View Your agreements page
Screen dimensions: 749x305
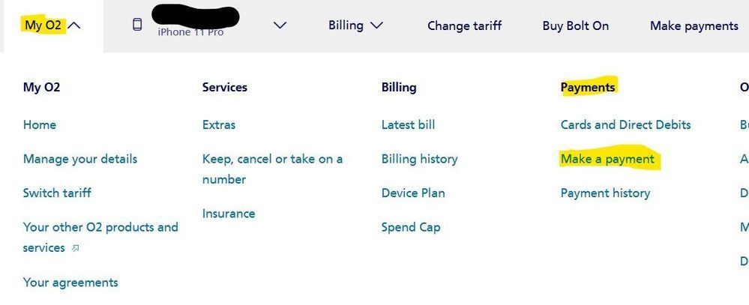[x=70, y=283]
